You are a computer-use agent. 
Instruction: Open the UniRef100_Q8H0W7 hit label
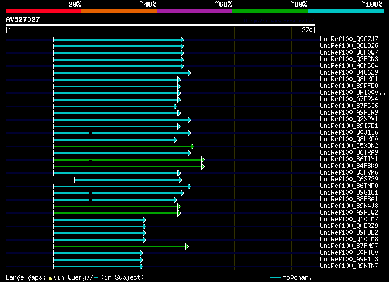point(349,52)
